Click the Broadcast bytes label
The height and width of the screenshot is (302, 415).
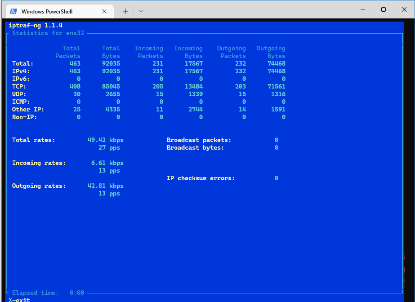(x=195, y=147)
